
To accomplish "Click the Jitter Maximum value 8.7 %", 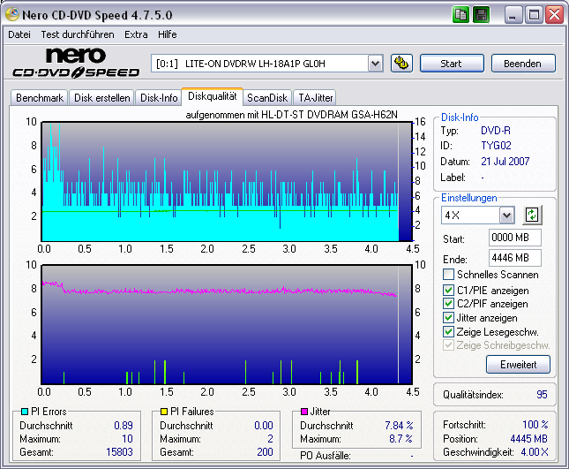I will pos(401,439).
